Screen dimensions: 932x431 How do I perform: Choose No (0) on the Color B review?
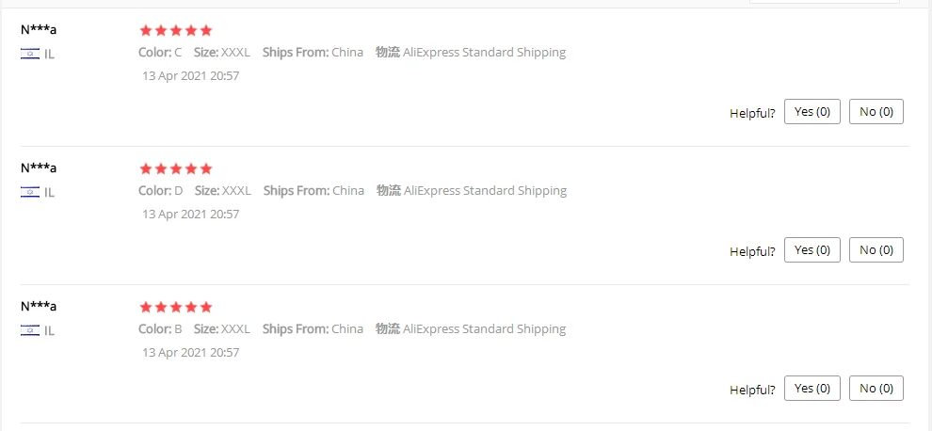(x=876, y=389)
